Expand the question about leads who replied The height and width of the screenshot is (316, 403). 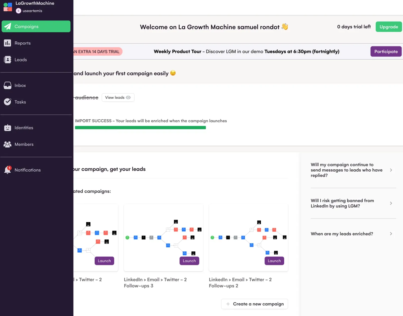[351, 170]
